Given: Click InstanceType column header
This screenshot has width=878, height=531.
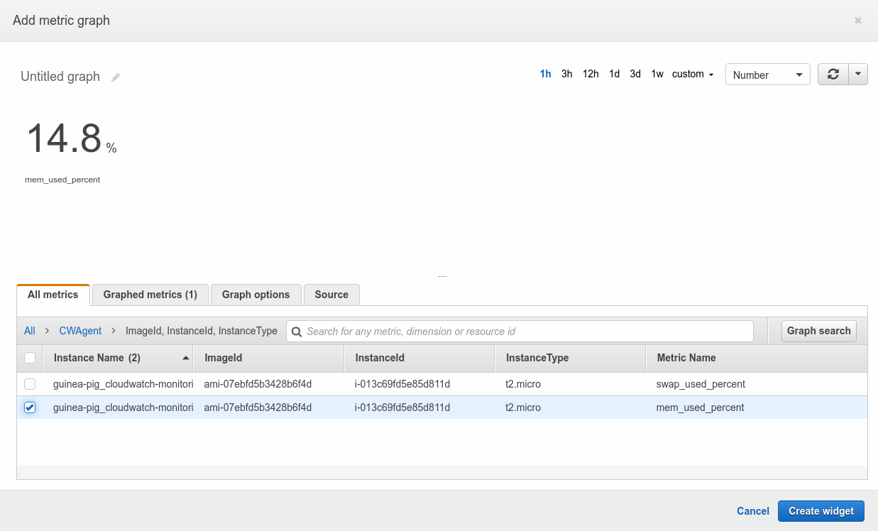Looking at the screenshot, I should pos(570,358).
